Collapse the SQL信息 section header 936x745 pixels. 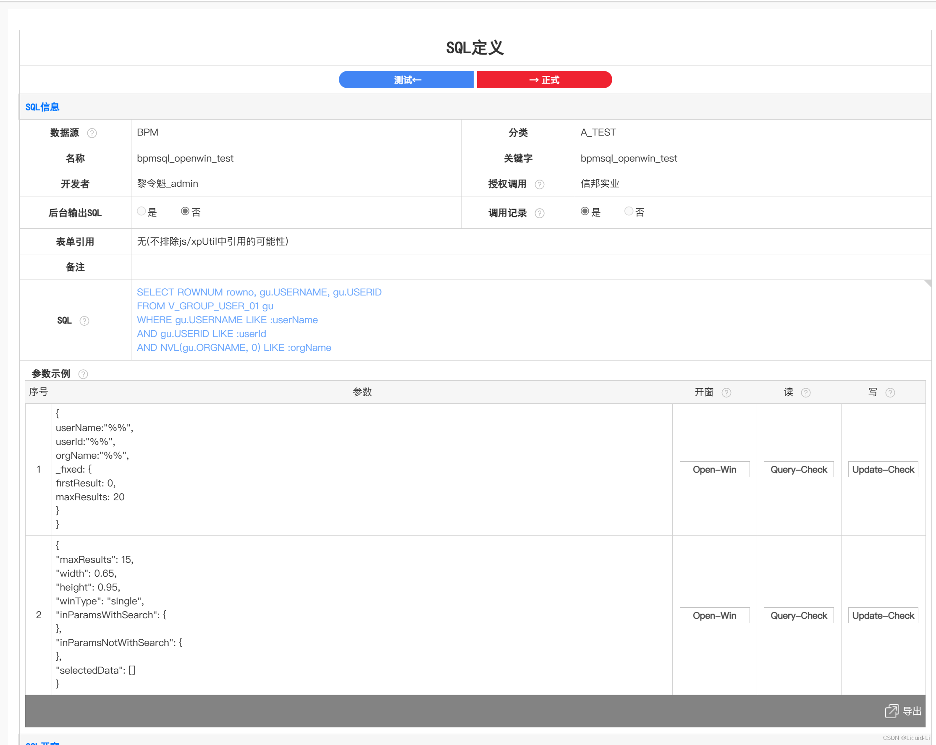click(x=42, y=107)
